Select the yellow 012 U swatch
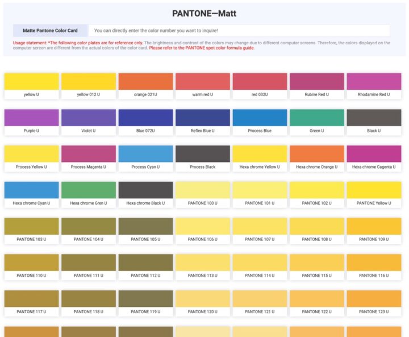 [89, 82]
